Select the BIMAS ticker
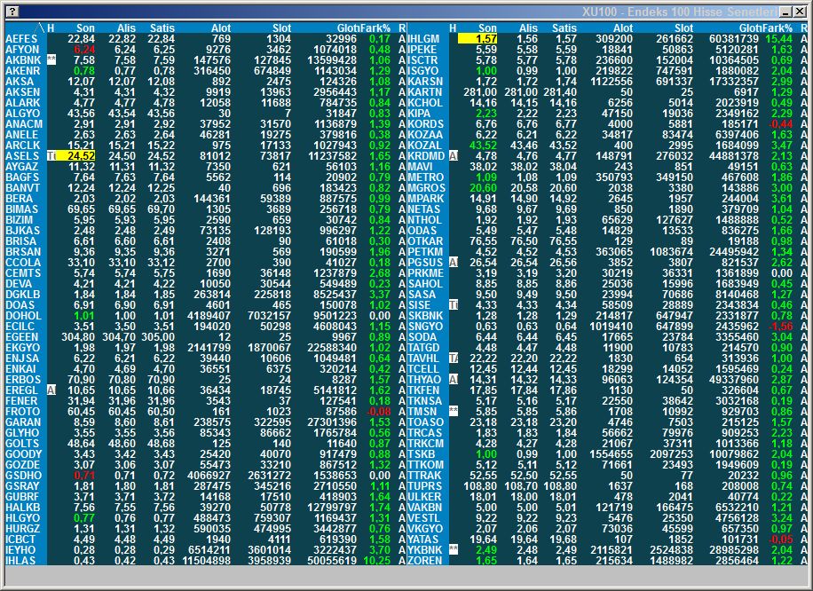Viewport: 813px width, 591px height. pos(22,209)
